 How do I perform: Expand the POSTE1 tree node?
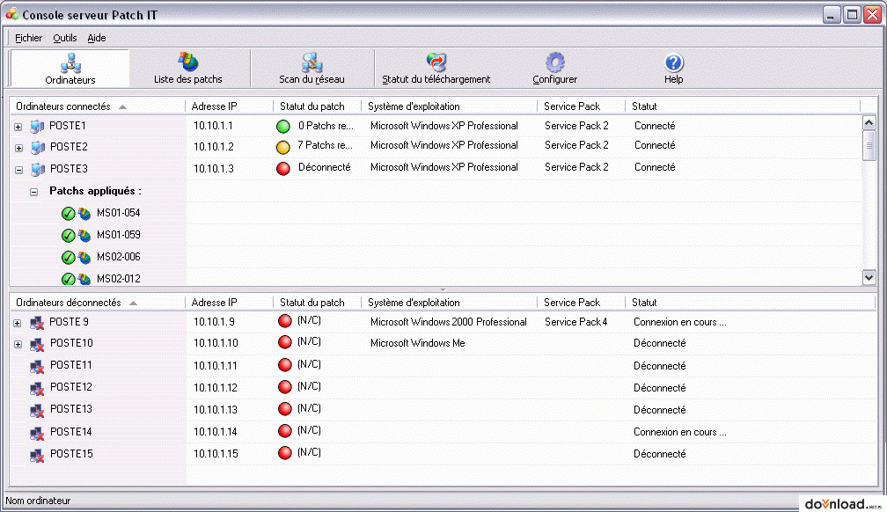(x=18, y=127)
